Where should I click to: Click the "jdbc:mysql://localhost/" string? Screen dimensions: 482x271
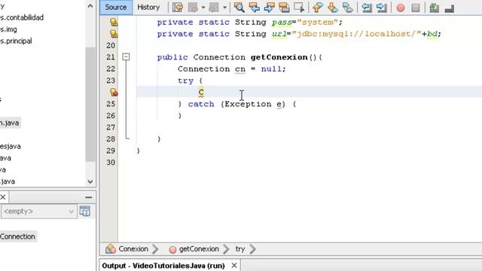click(356, 34)
